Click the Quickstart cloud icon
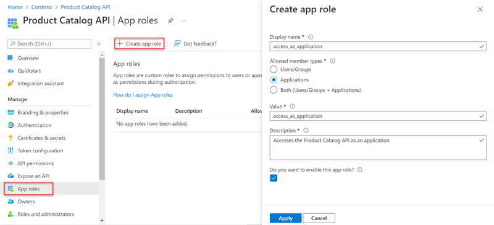494x225 pixels. [x=10, y=71]
